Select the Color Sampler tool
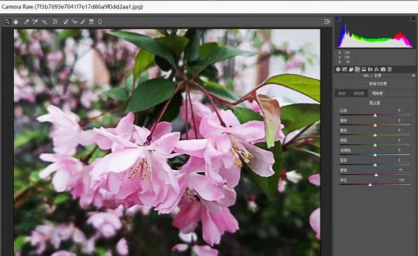418x256 pixels. point(35,22)
